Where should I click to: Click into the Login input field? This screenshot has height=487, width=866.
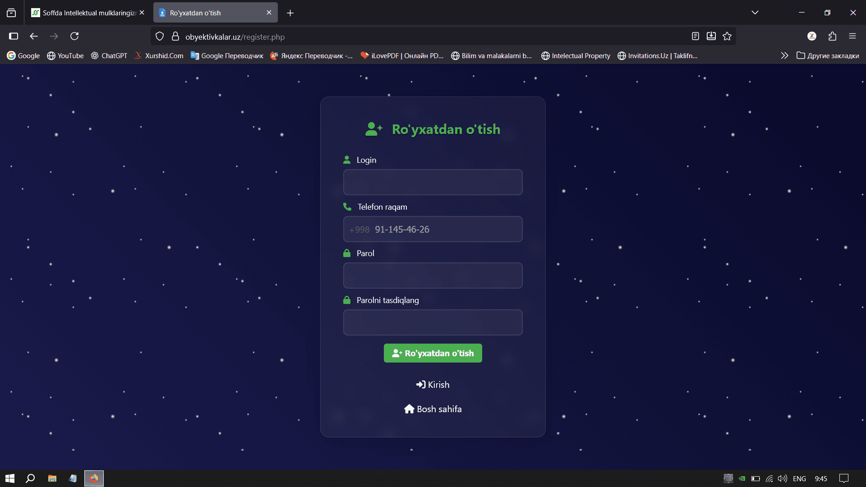(433, 182)
